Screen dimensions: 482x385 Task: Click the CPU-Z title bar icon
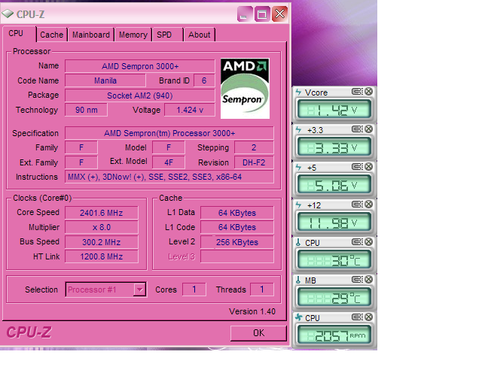coord(8,14)
